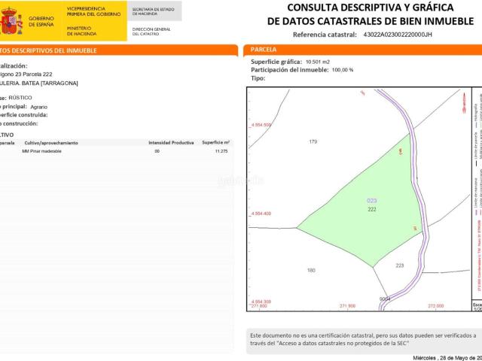Image resolution: width=482 pixels, height=361 pixels.
Task: Select the '11.275' surface cell
Action: (x=221, y=151)
